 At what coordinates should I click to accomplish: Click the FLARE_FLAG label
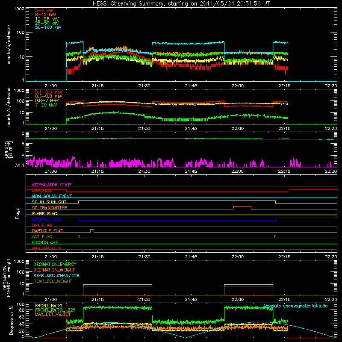44,213
